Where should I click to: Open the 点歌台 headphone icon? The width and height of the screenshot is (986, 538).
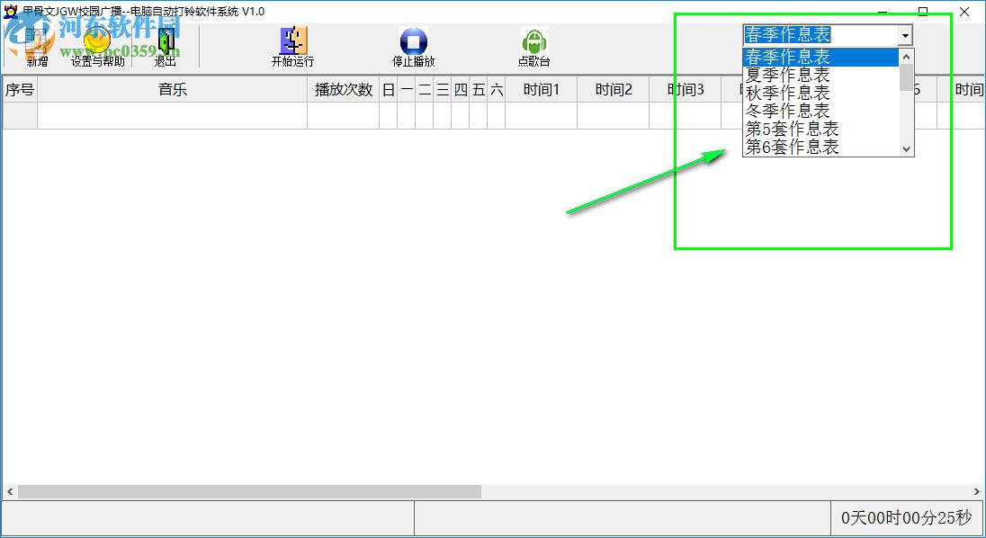533,47
